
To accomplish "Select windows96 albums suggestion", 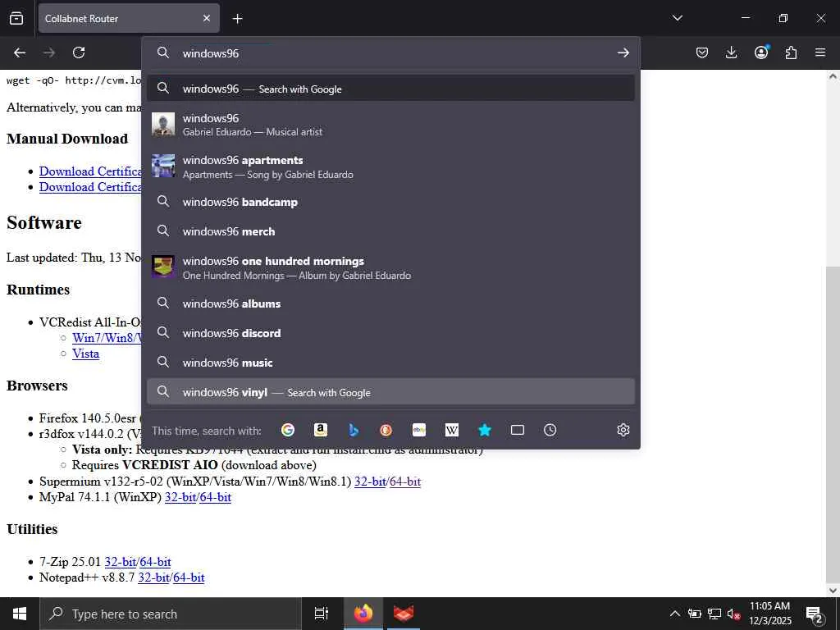I will (391, 304).
